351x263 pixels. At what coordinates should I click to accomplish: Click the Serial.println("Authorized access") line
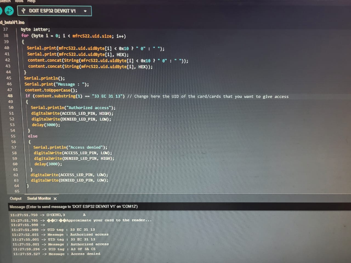73,108
